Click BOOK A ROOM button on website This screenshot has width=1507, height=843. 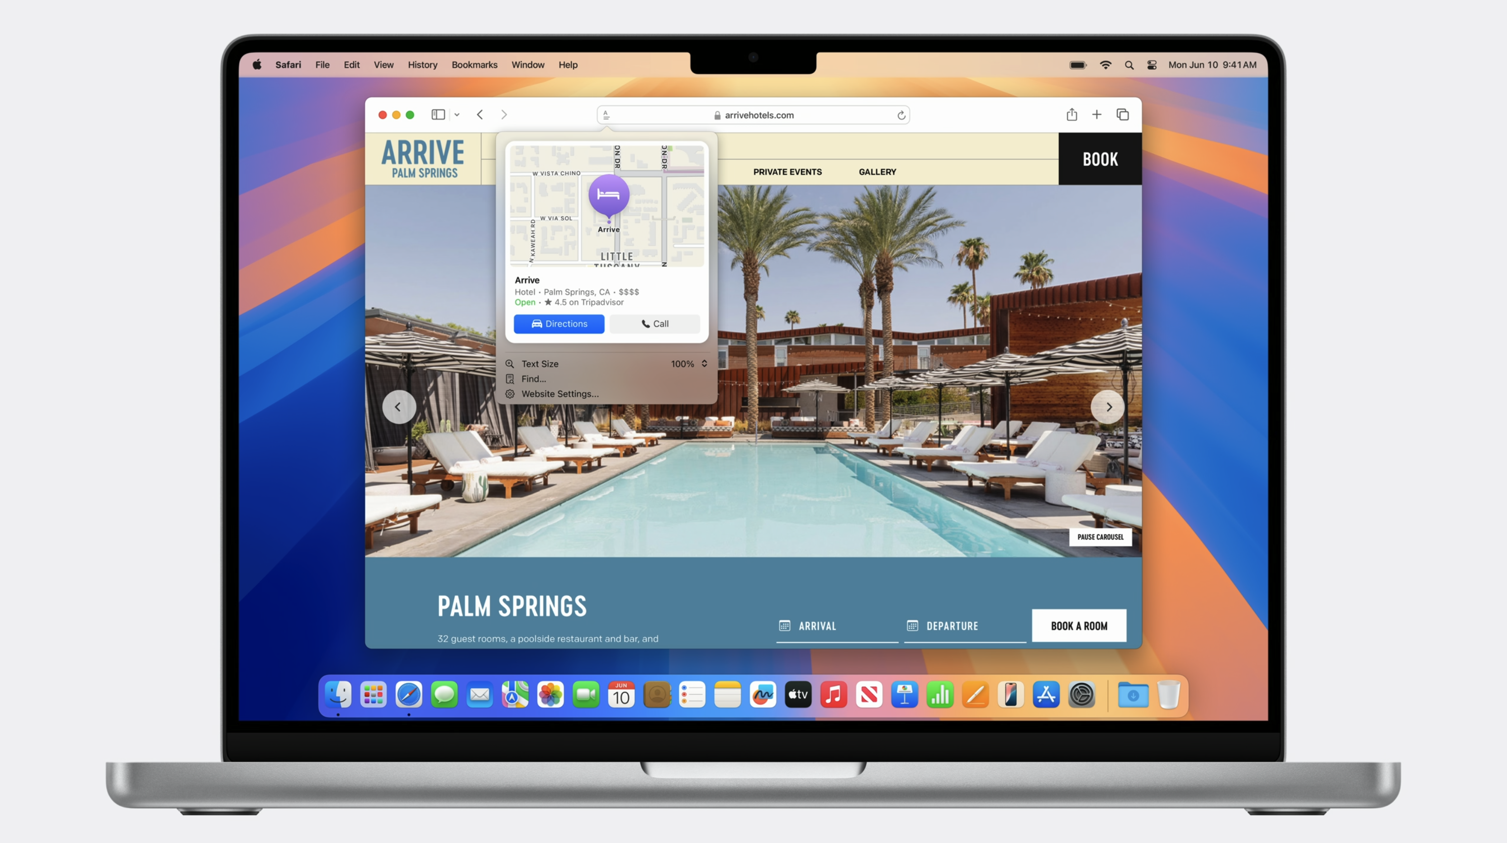pos(1078,626)
